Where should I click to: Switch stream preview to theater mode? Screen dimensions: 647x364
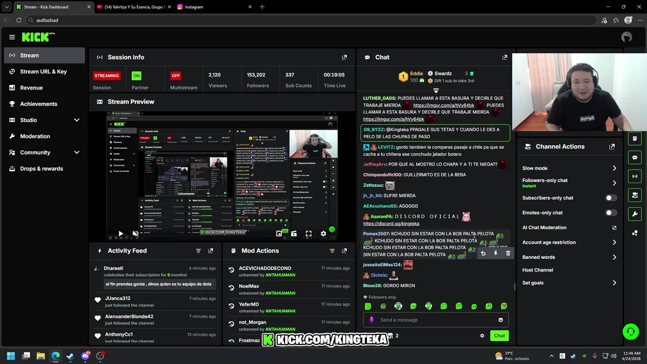(x=294, y=234)
